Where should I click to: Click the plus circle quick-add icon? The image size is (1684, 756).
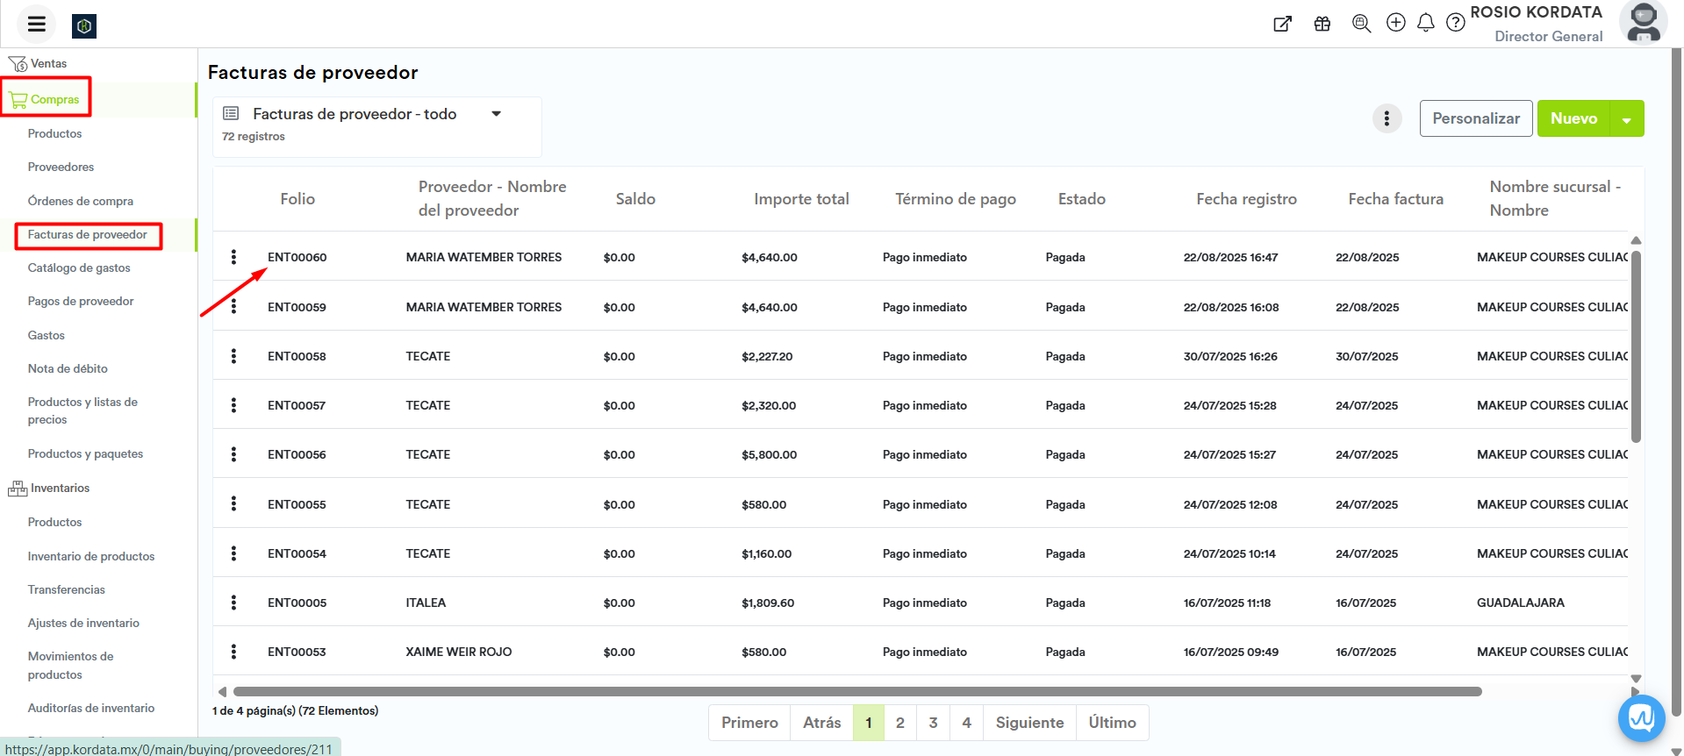click(x=1395, y=23)
